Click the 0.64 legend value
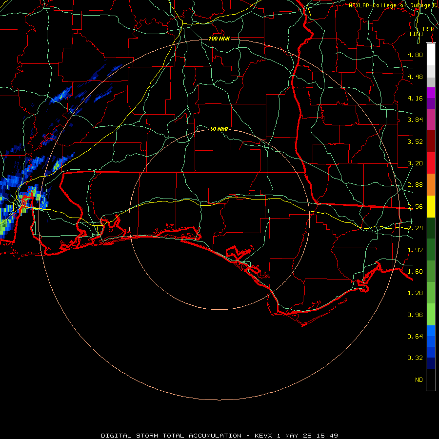 click(x=415, y=336)
